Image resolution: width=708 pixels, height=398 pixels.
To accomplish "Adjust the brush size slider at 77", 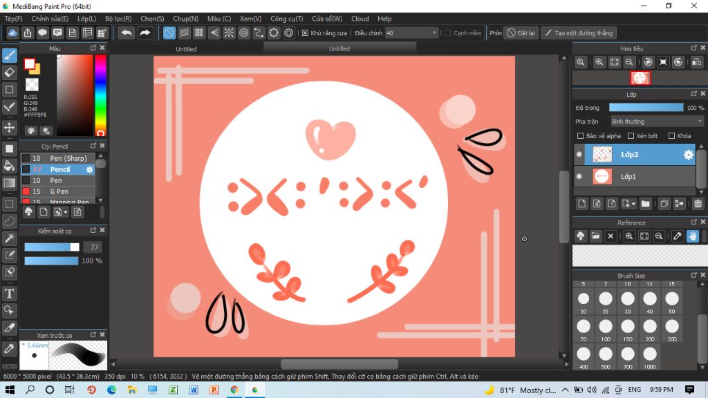I will click(x=51, y=247).
